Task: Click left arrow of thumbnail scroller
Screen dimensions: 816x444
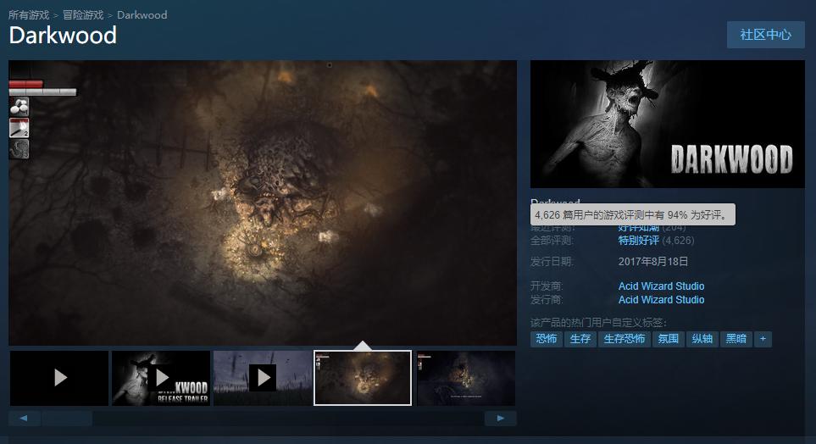Action: tap(24, 418)
